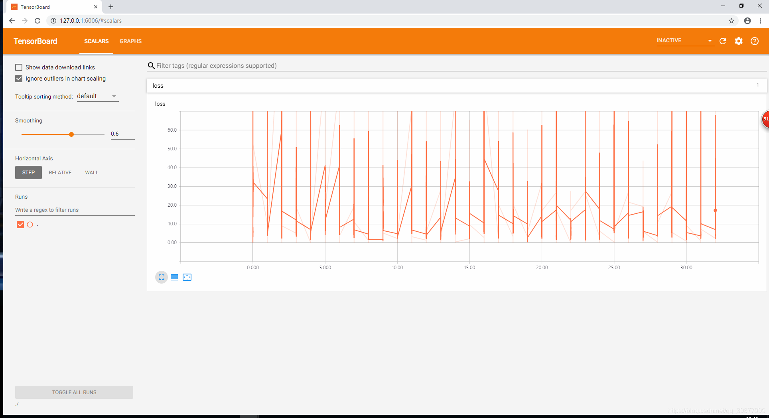Viewport: 769px width, 418px height.
Task: Select STEP horizontal axis
Action: click(28, 173)
